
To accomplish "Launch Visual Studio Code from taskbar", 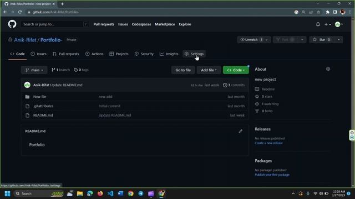I will pyautogui.click(x=110, y=193).
